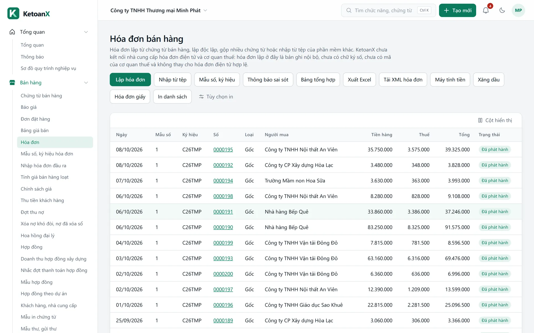Open invoice link 0000189
Screen dimensions: 534x333
point(223,321)
